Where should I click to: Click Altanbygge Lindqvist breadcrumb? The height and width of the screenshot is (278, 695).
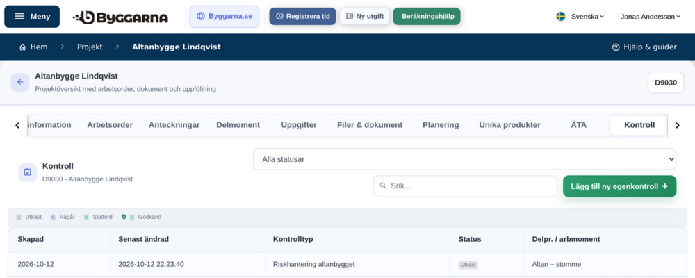[177, 47]
